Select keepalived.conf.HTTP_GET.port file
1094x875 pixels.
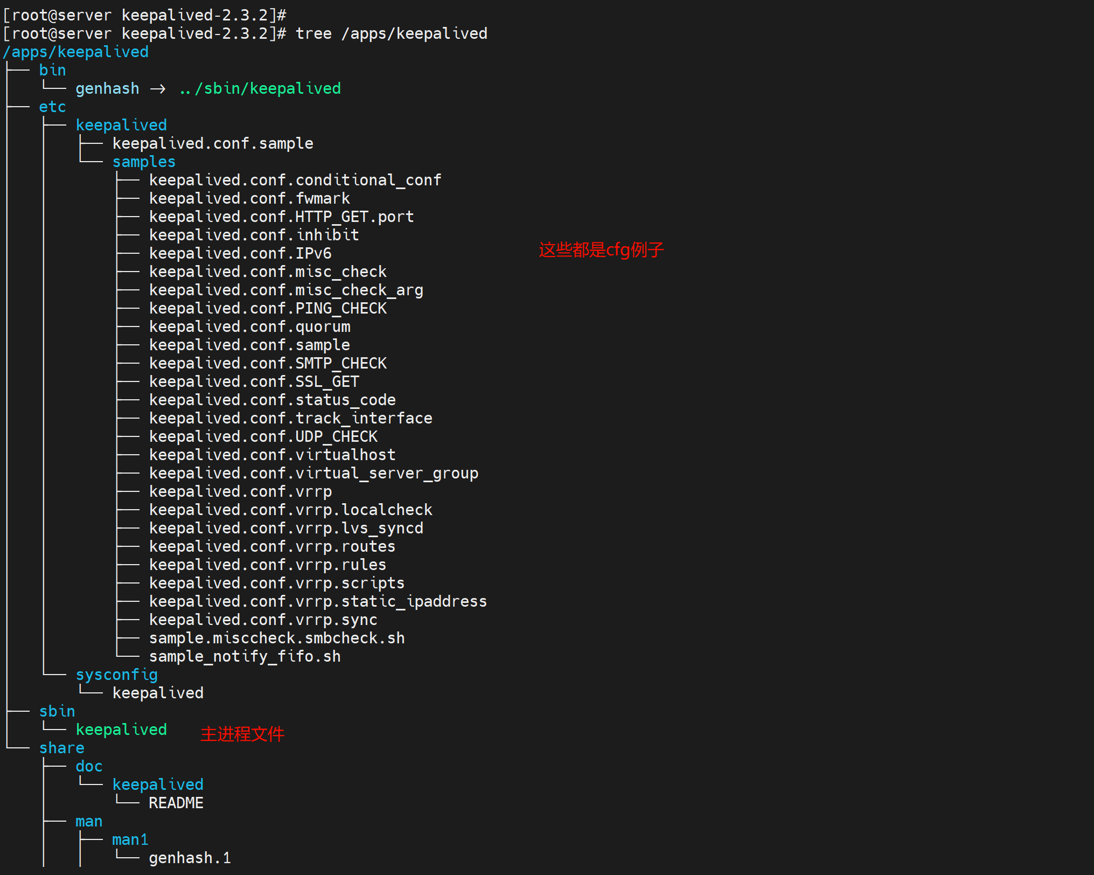pyautogui.click(x=281, y=217)
